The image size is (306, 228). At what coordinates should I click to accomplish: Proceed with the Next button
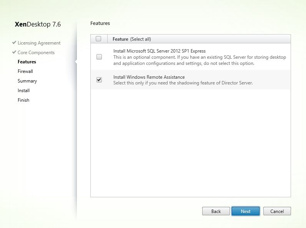(245, 211)
